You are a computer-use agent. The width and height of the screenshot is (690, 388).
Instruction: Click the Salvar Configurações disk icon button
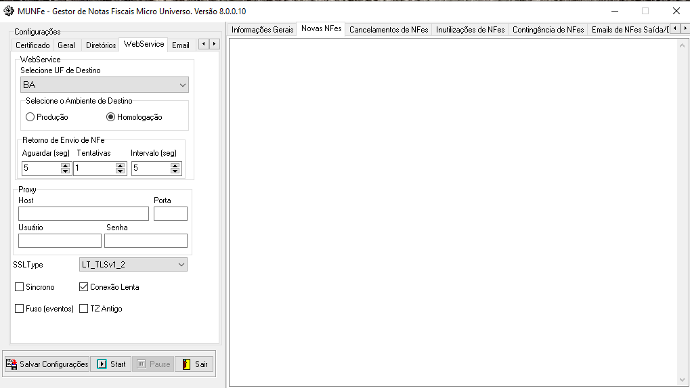(47, 364)
